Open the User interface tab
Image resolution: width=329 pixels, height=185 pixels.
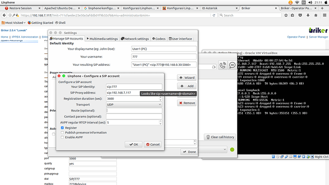[x=180, y=39]
